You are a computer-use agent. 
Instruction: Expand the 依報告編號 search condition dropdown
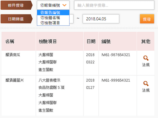click(55, 5)
